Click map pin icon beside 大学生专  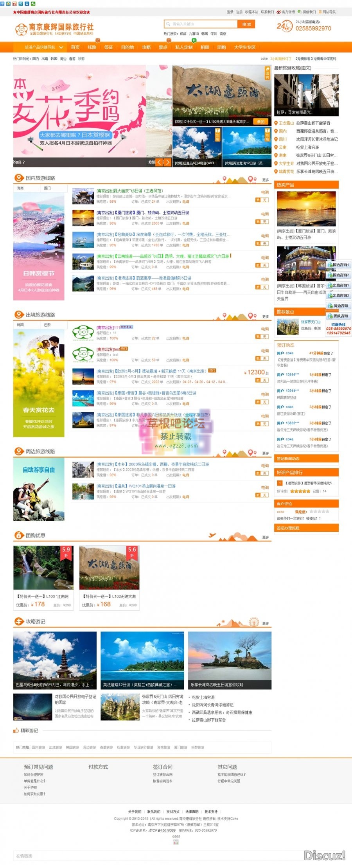276,164
